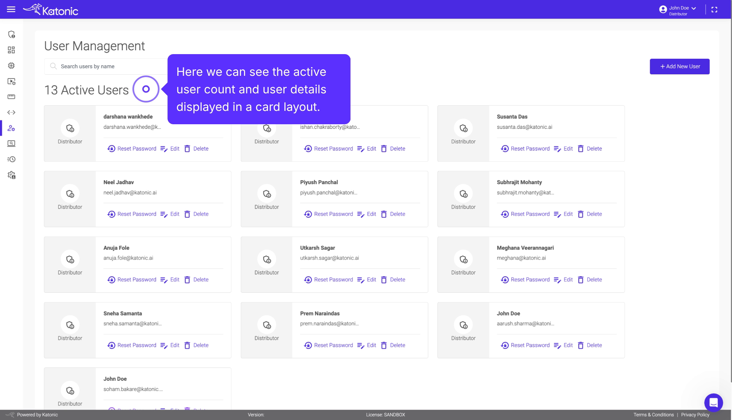Click the ruler sidebar icon

11,97
